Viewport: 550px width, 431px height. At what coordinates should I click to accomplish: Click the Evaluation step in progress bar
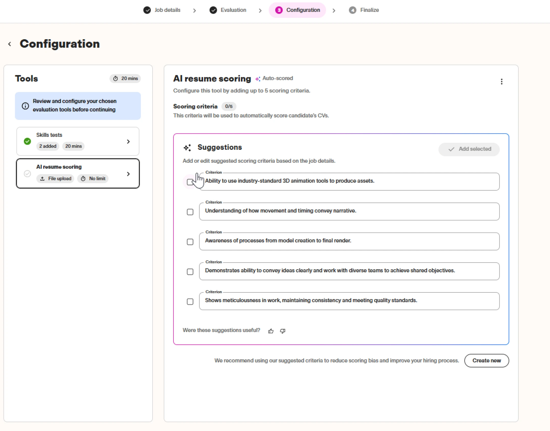coord(228,10)
